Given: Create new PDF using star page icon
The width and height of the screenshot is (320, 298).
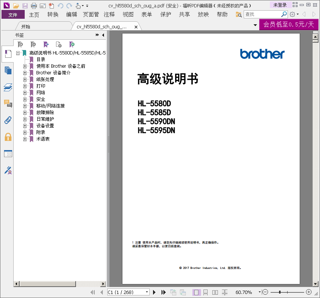Looking at the screenshot, I should click(x=52, y=6).
